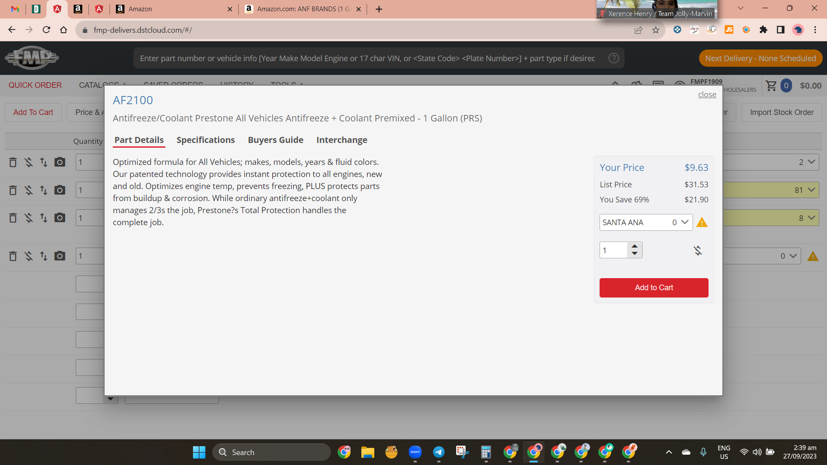Click swap arrows icon in second order row
This screenshot has height=465, width=827.
pos(44,190)
